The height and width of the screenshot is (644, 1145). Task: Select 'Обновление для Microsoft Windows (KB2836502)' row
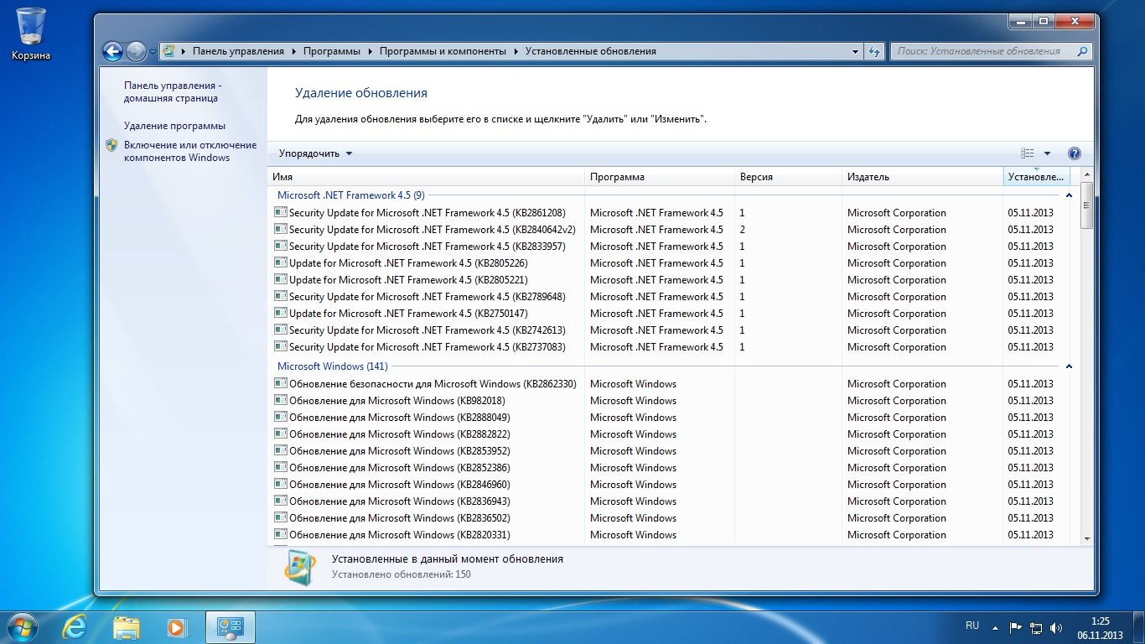point(669,518)
